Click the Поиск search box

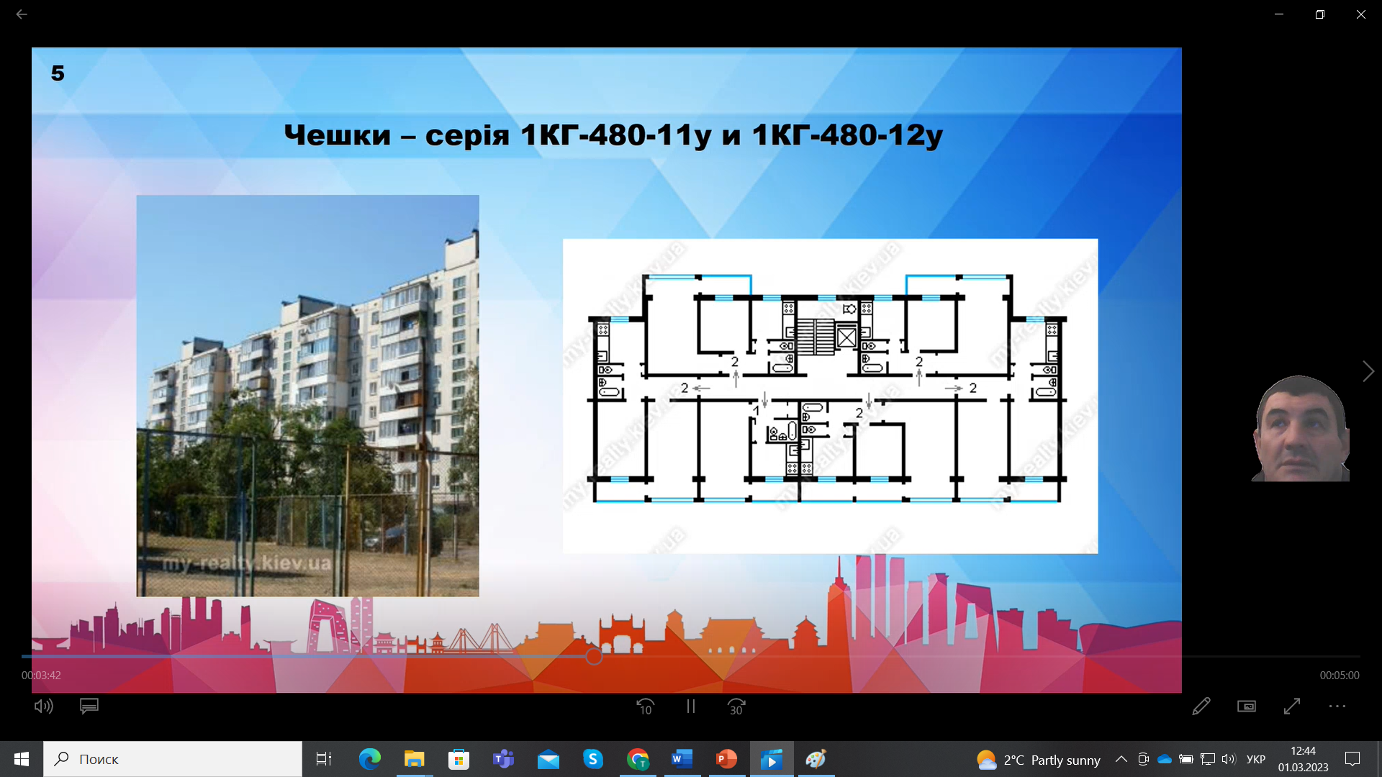point(173,759)
